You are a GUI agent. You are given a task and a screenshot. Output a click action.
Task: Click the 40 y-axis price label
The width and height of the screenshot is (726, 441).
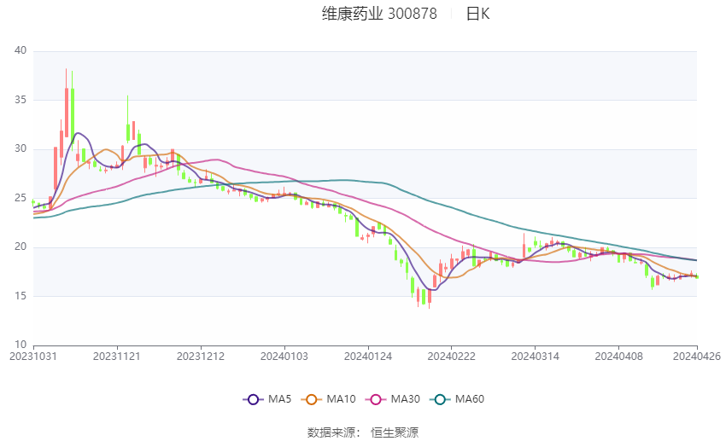[x=20, y=50]
